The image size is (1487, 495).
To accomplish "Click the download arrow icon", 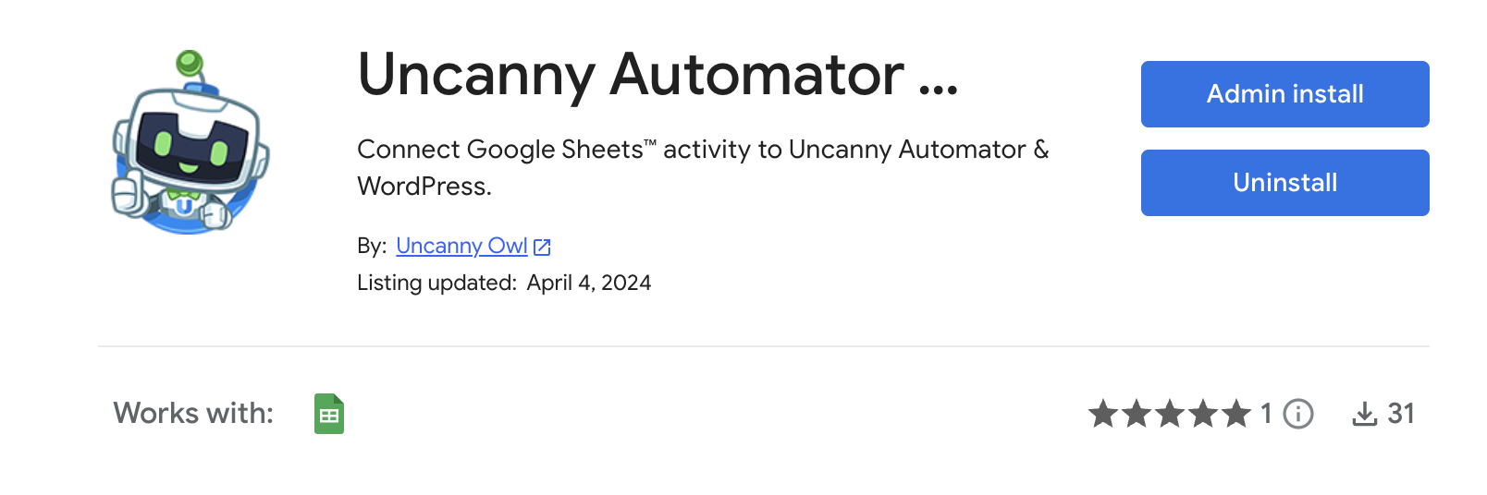I will (1364, 414).
